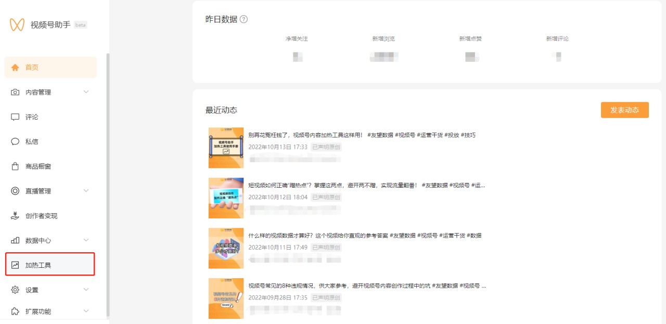Open the 首页 menu item
666x324 pixels.
pos(50,68)
